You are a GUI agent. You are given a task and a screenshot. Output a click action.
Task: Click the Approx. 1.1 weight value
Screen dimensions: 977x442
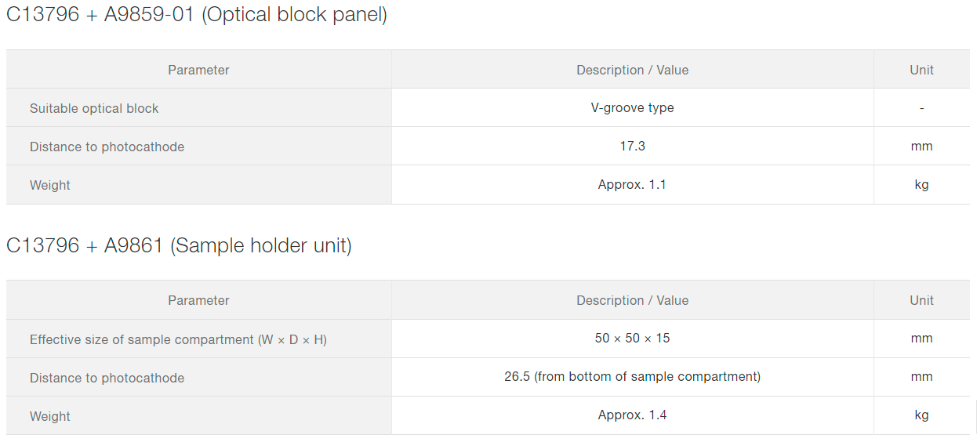point(632,185)
